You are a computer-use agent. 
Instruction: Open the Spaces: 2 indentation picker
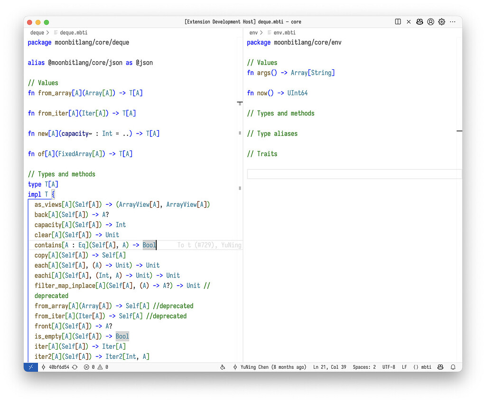pyautogui.click(x=364, y=367)
